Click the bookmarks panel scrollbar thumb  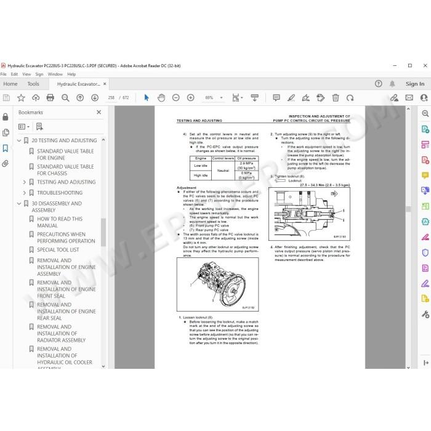tap(103, 232)
